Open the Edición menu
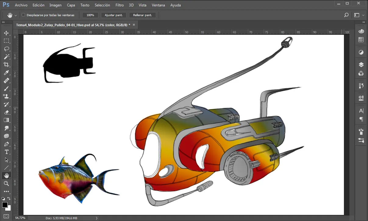This screenshot has width=368, height=221. pos(38,5)
